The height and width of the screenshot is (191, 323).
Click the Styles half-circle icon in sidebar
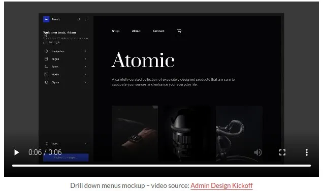[46, 82]
